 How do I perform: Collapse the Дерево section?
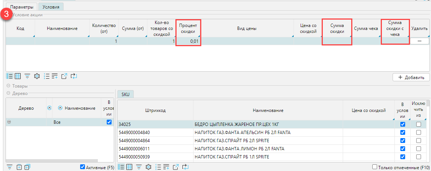[9, 93]
